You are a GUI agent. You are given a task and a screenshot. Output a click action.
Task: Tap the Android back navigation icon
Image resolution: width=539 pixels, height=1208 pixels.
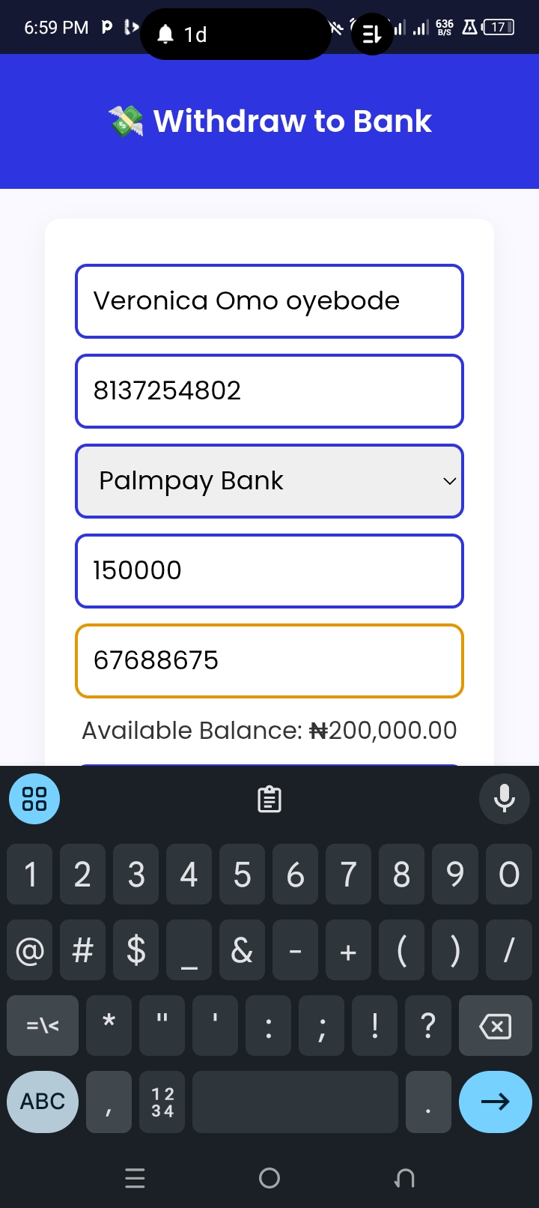[404, 1178]
